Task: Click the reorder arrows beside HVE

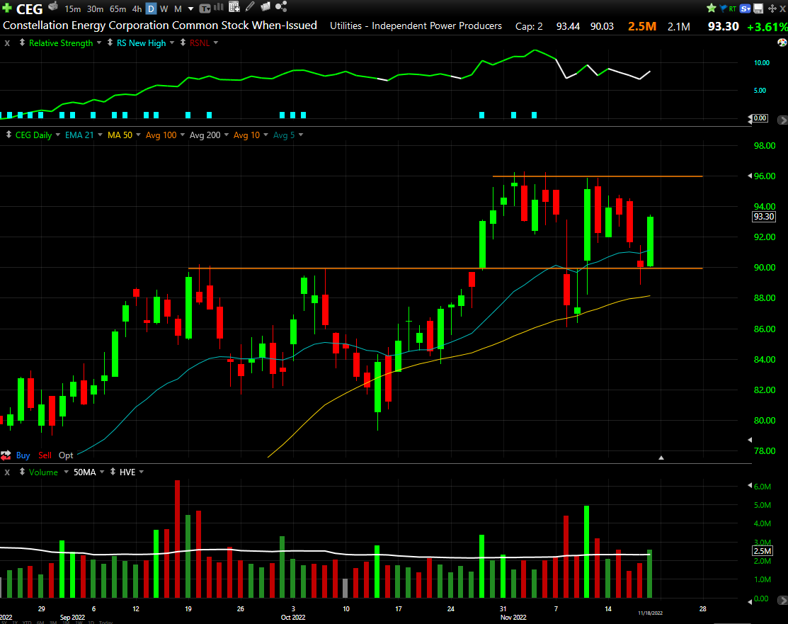Action: (x=113, y=472)
